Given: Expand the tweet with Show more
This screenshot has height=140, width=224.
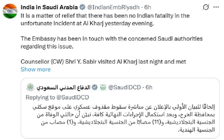Looking at the screenshot, I should click(36, 69).
